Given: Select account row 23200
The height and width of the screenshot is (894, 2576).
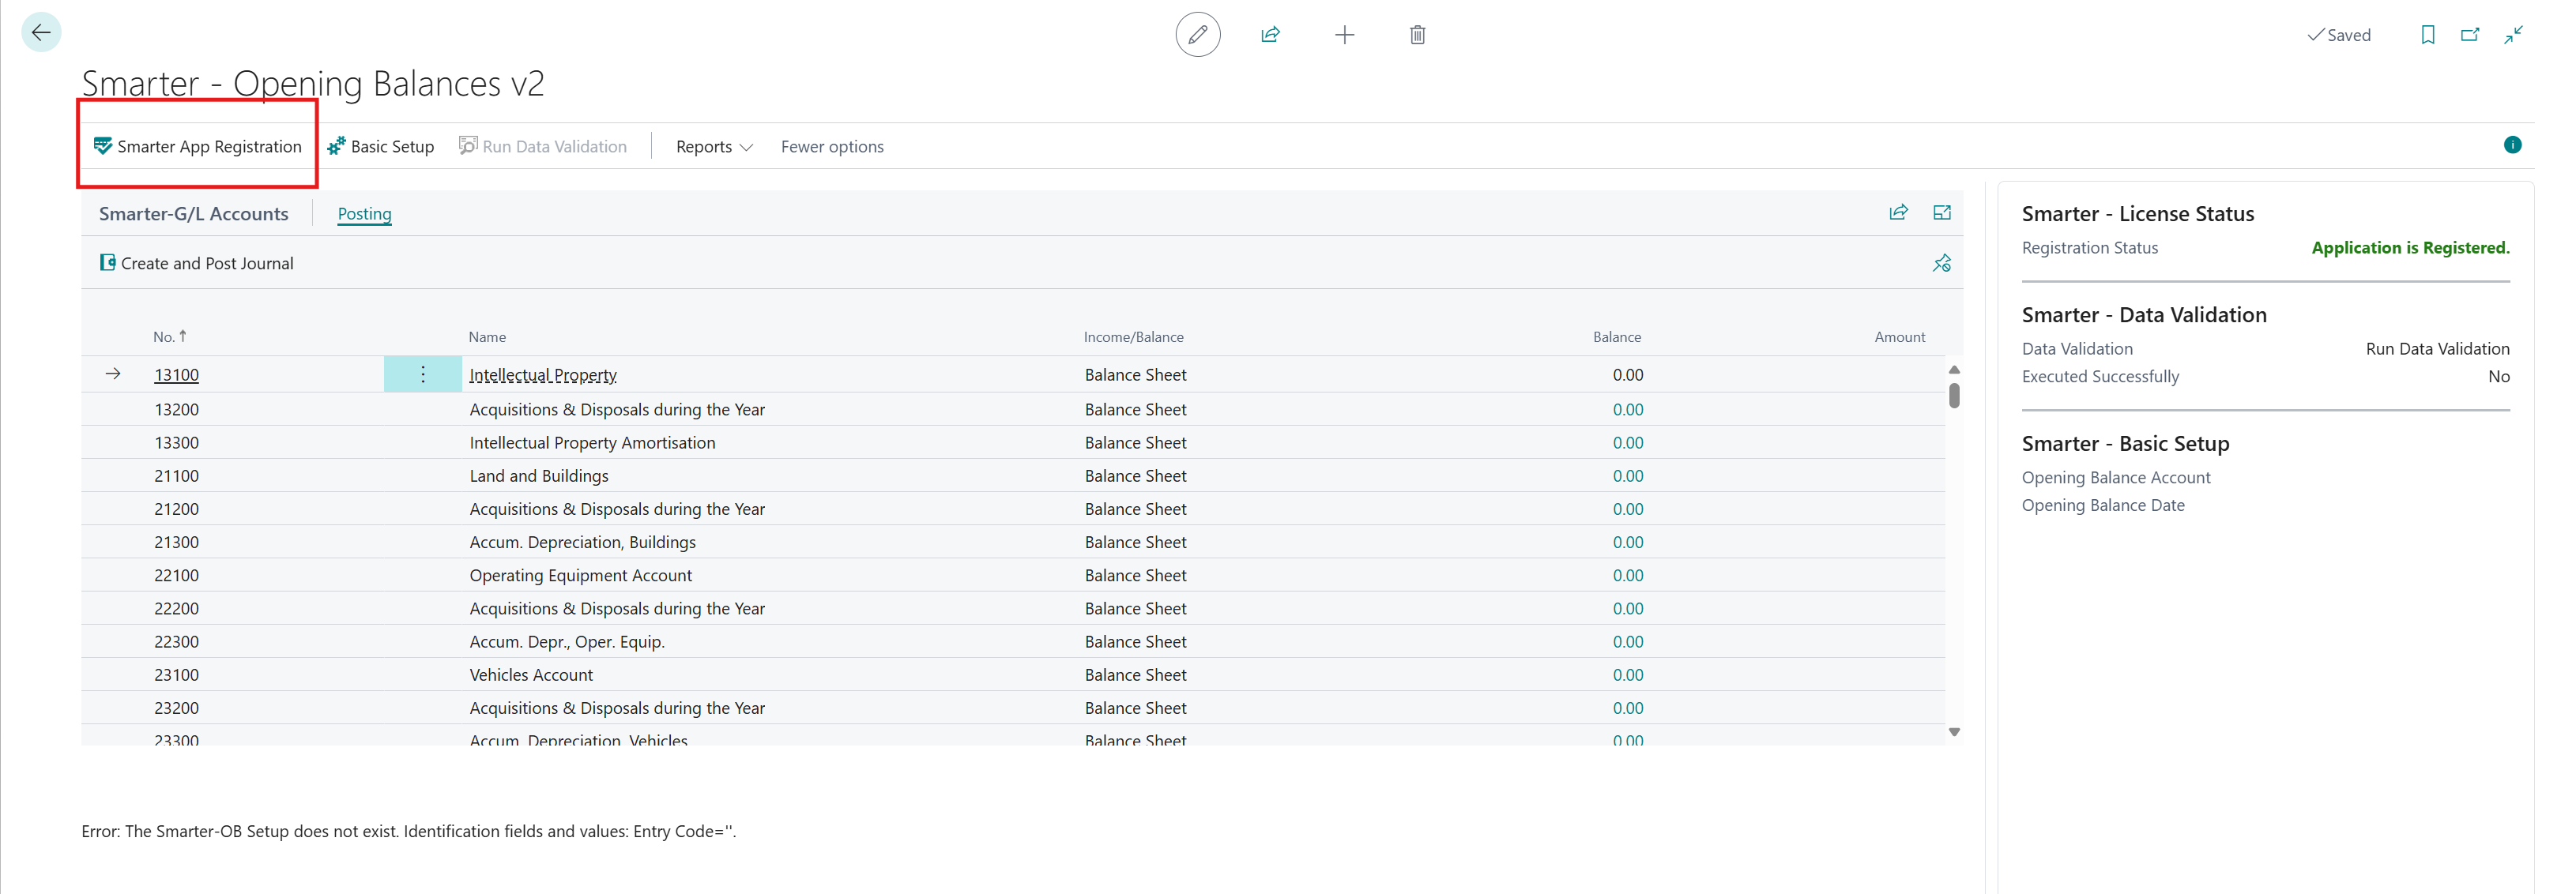Looking at the screenshot, I should (x=1013, y=708).
